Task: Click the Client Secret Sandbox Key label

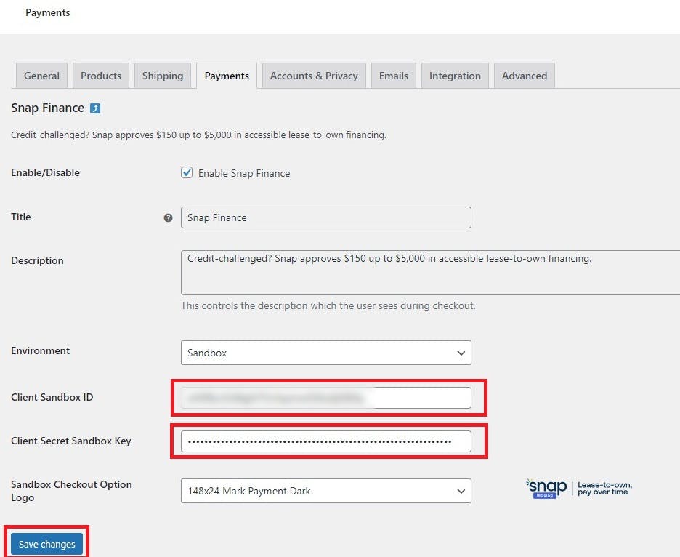Action: pyautogui.click(x=71, y=441)
